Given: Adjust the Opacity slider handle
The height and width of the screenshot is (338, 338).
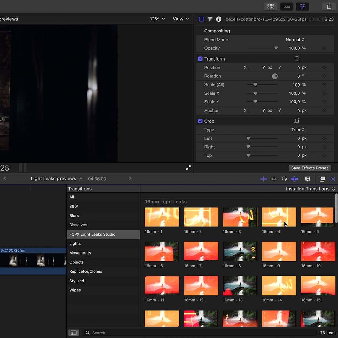Looking at the screenshot, I should (x=276, y=48).
